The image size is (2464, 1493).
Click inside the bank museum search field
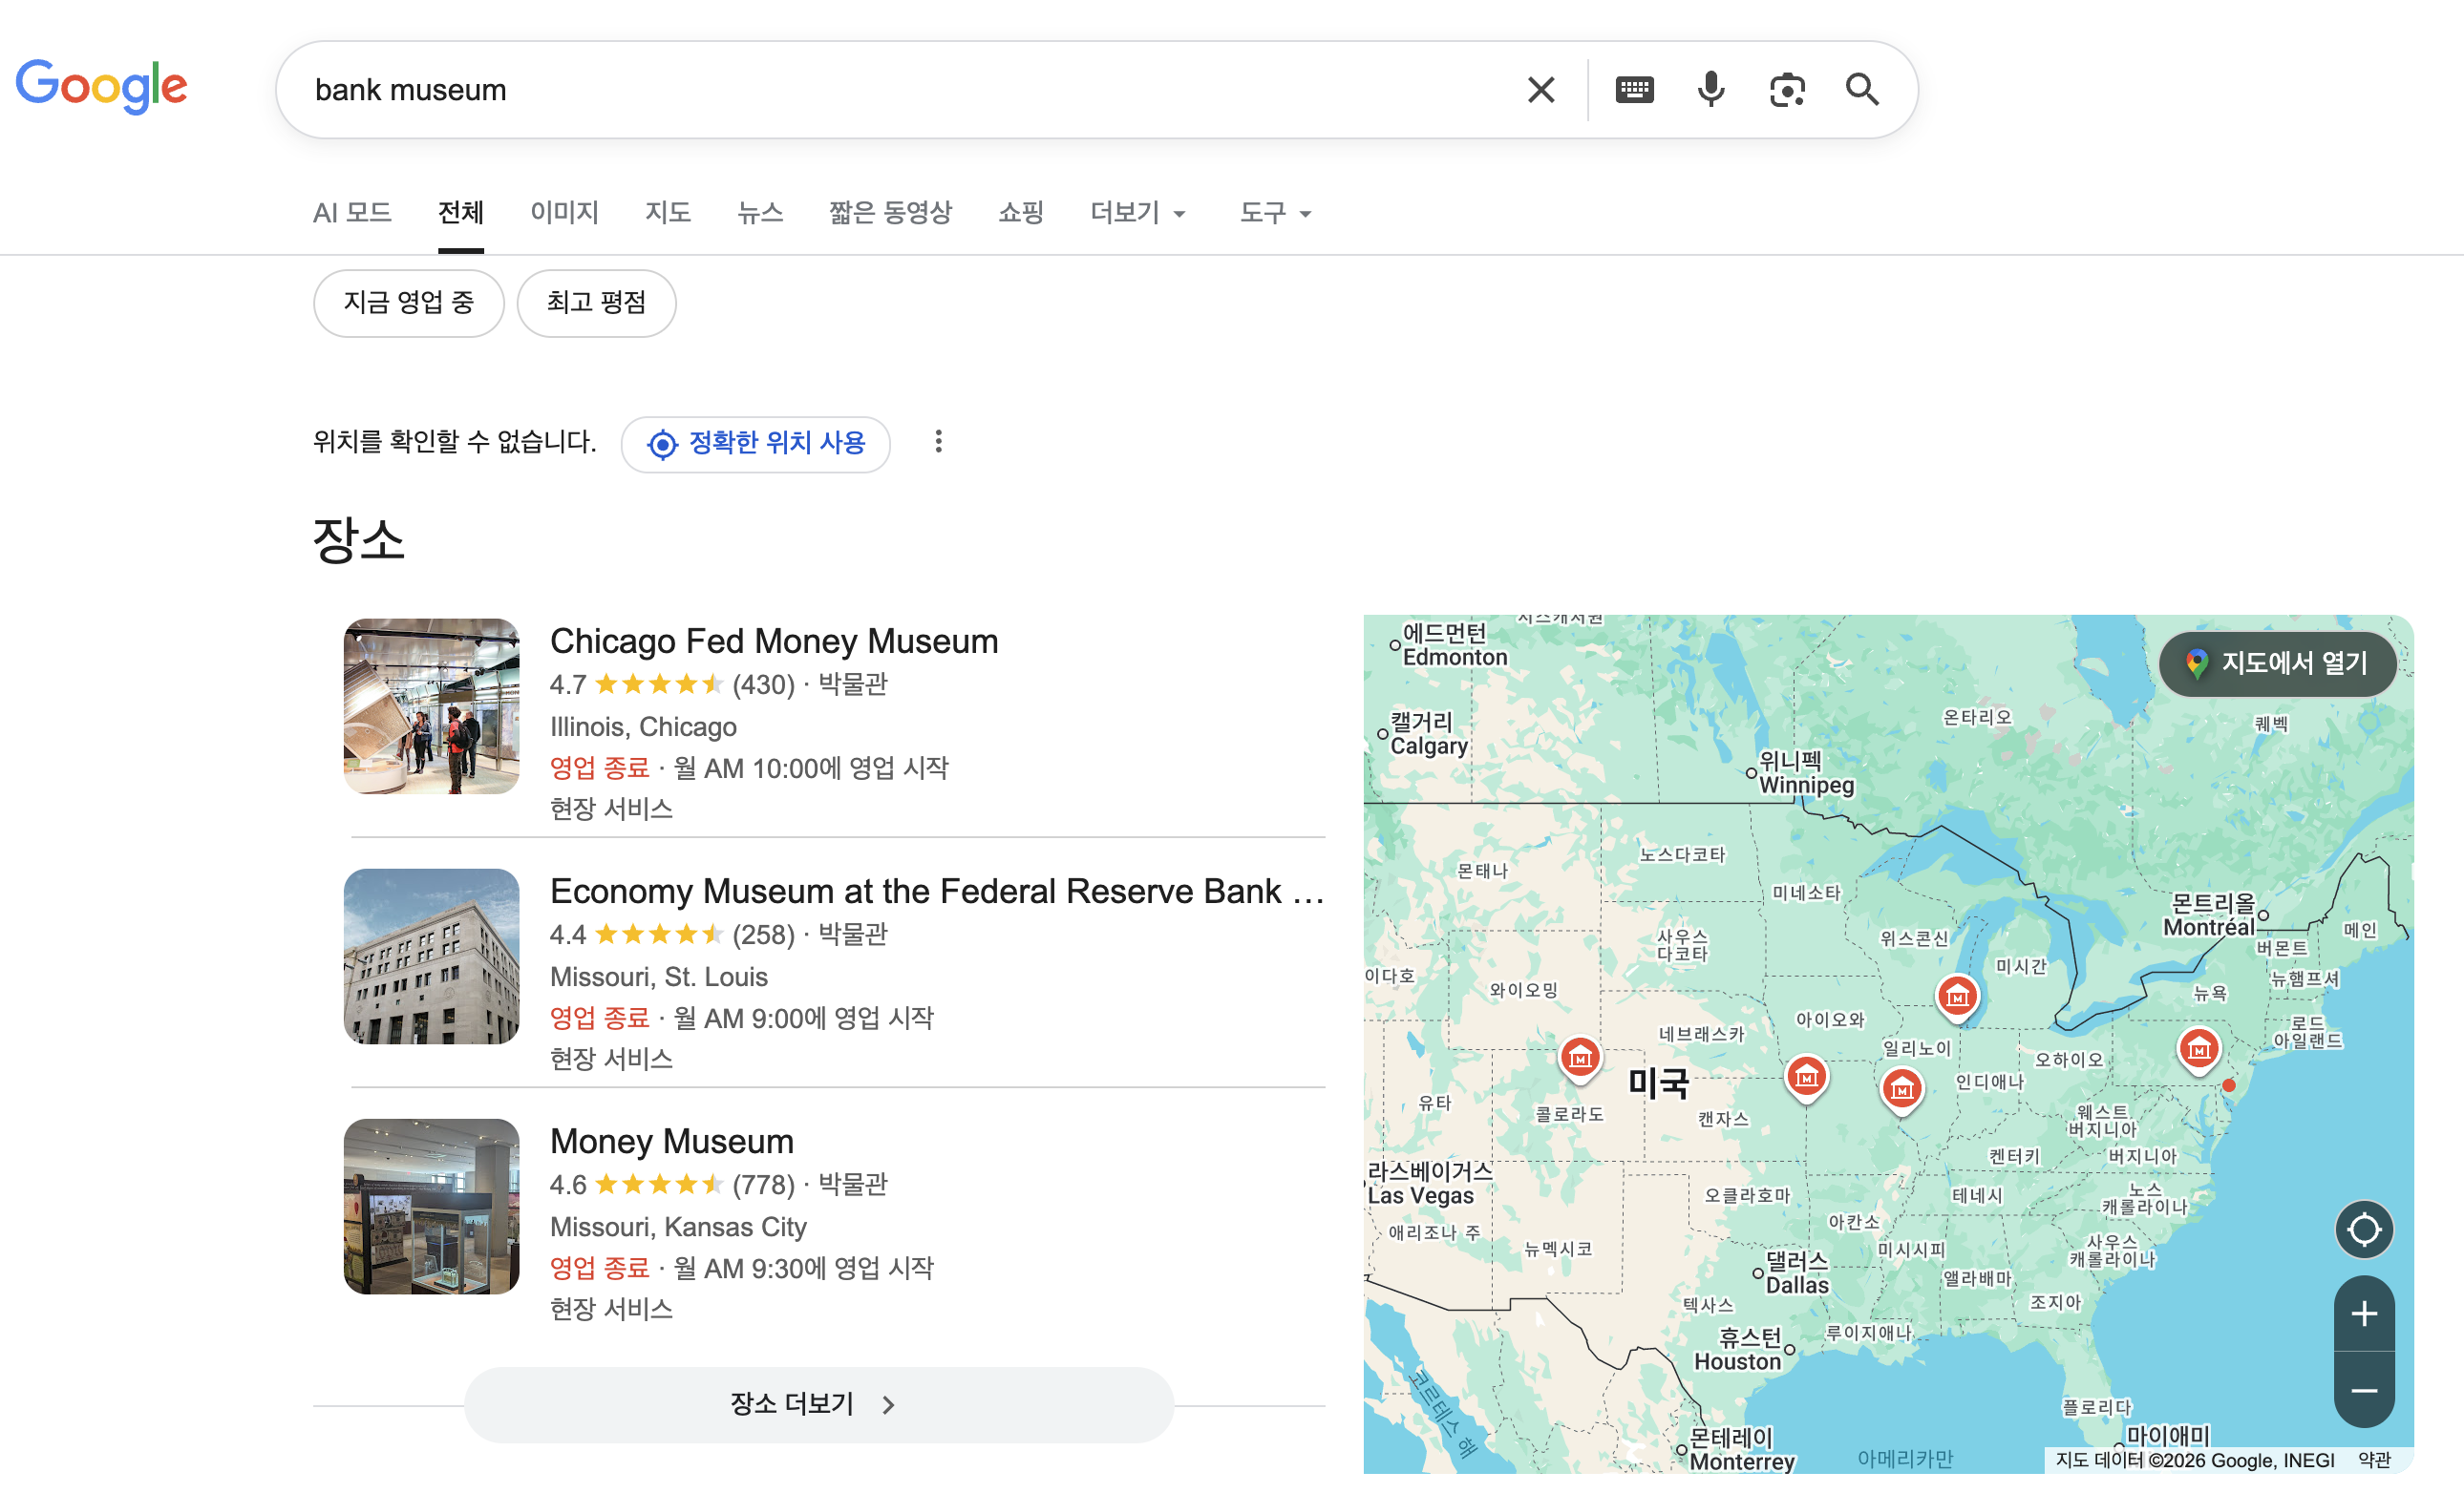[900, 90]
